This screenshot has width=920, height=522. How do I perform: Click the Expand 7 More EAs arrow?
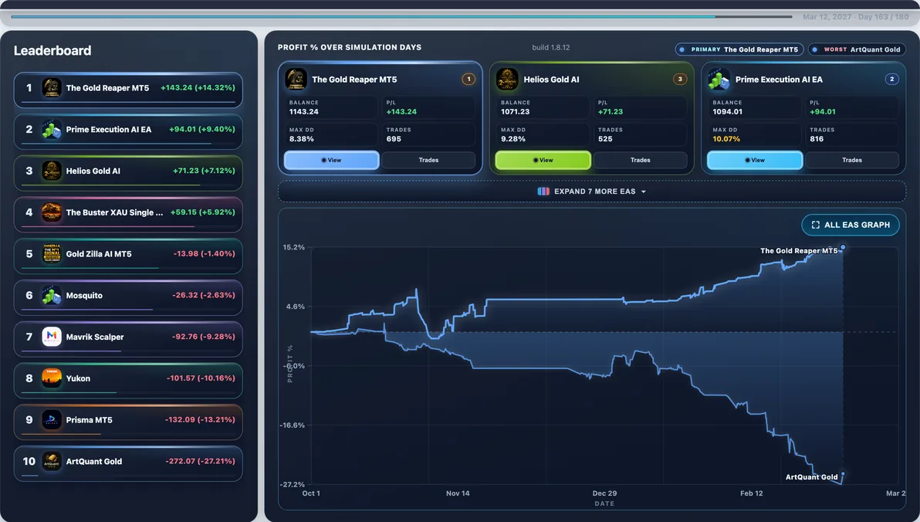(x=644, y=192)
